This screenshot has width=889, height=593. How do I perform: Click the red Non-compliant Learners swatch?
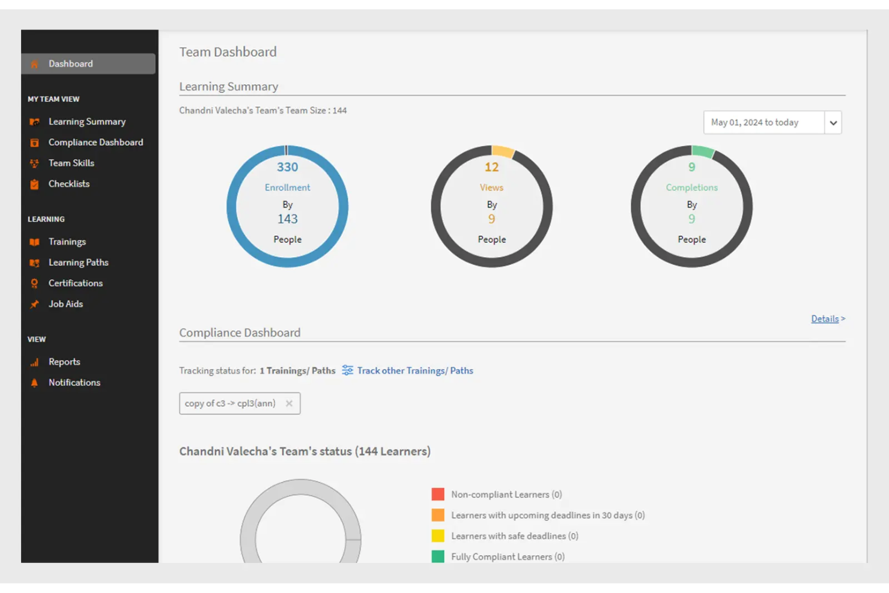[438, 494]
